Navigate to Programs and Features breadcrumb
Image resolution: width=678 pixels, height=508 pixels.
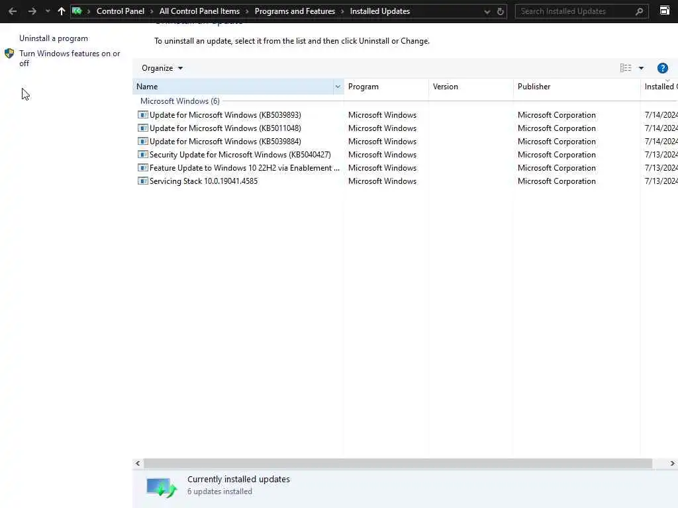(x=295, y=11)
